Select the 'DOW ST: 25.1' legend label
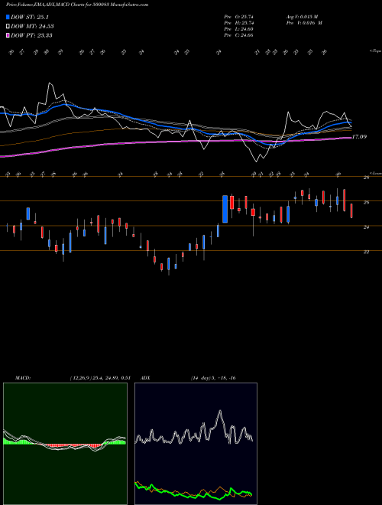 30,18
